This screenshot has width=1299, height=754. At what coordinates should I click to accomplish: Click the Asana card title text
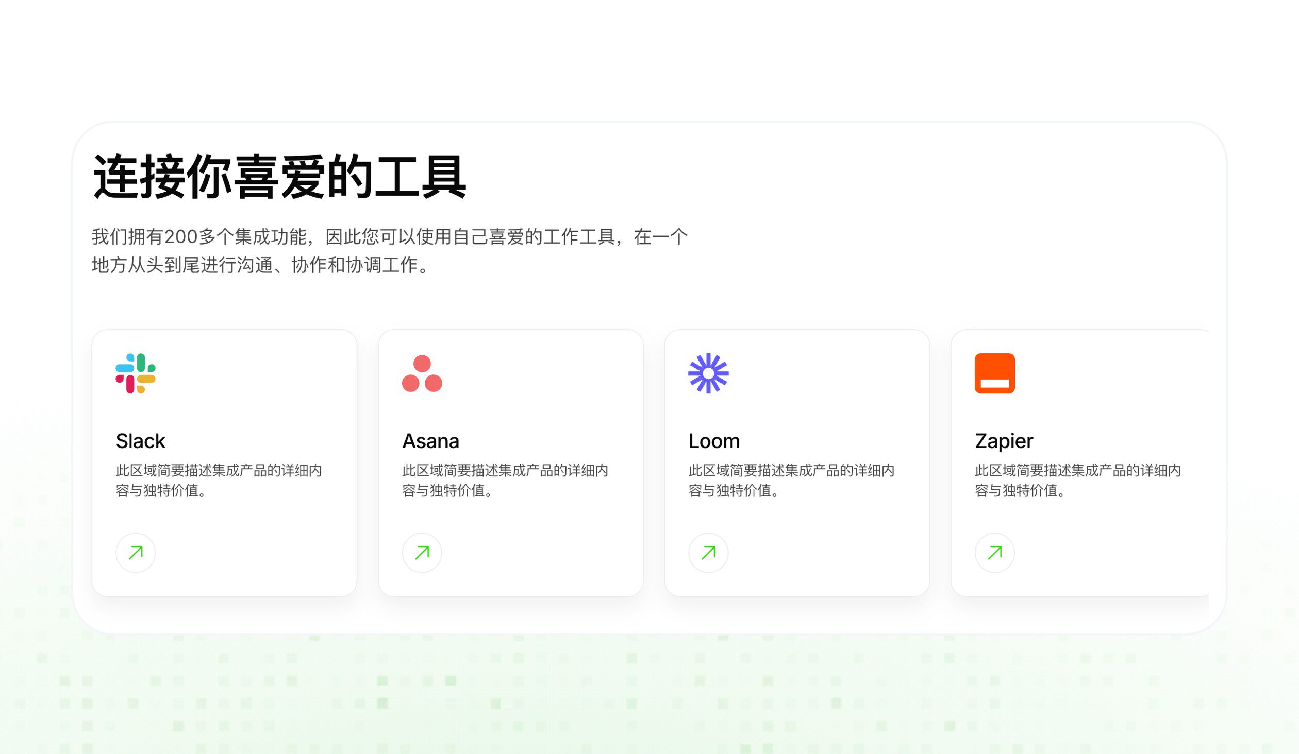pyautogui.click(x=430, y=441)
